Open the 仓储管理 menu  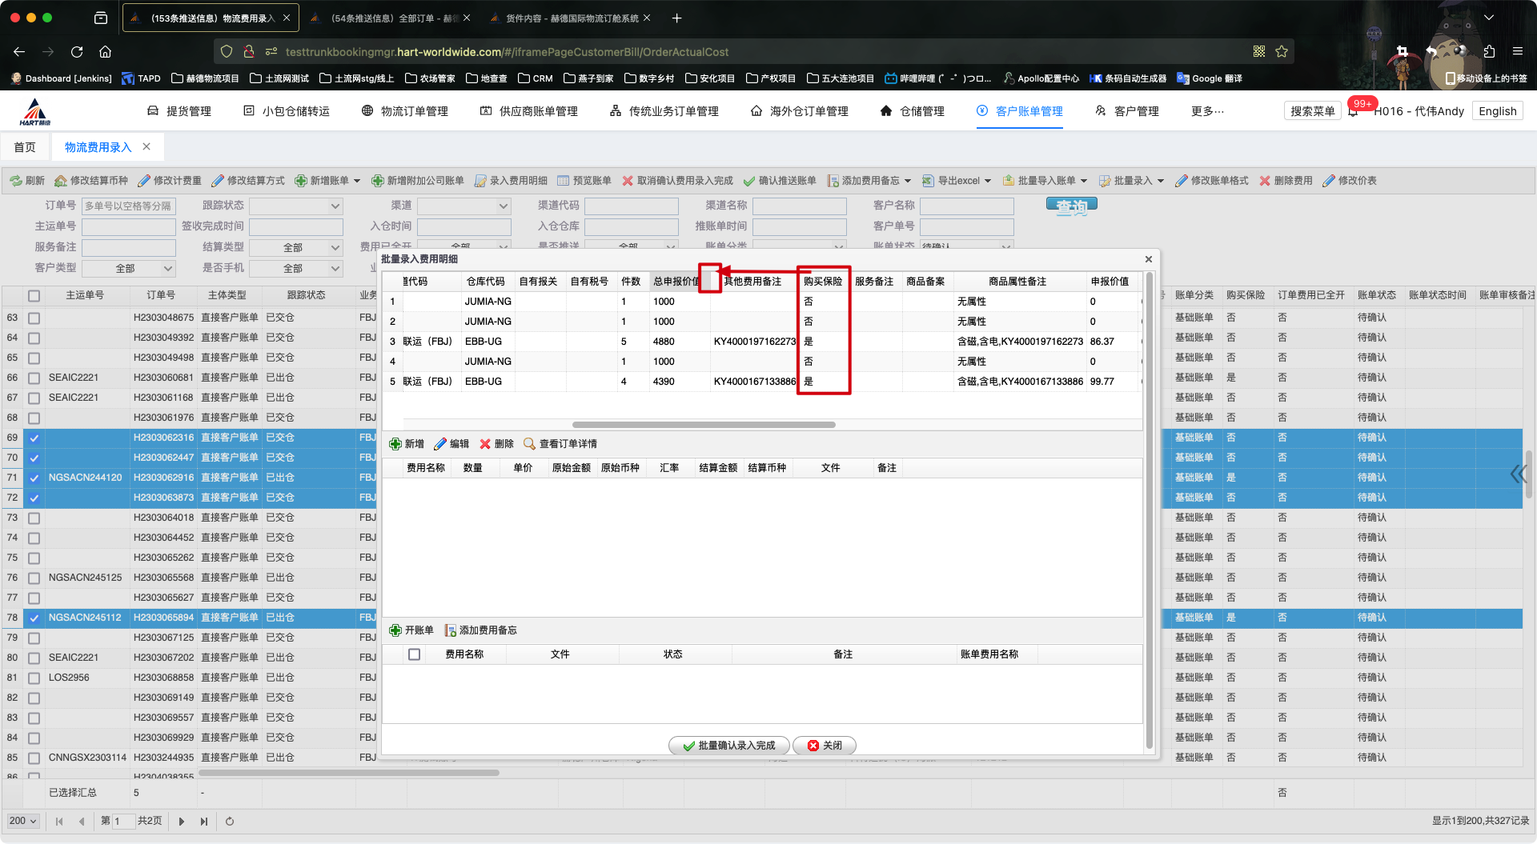tap(913, 111)
